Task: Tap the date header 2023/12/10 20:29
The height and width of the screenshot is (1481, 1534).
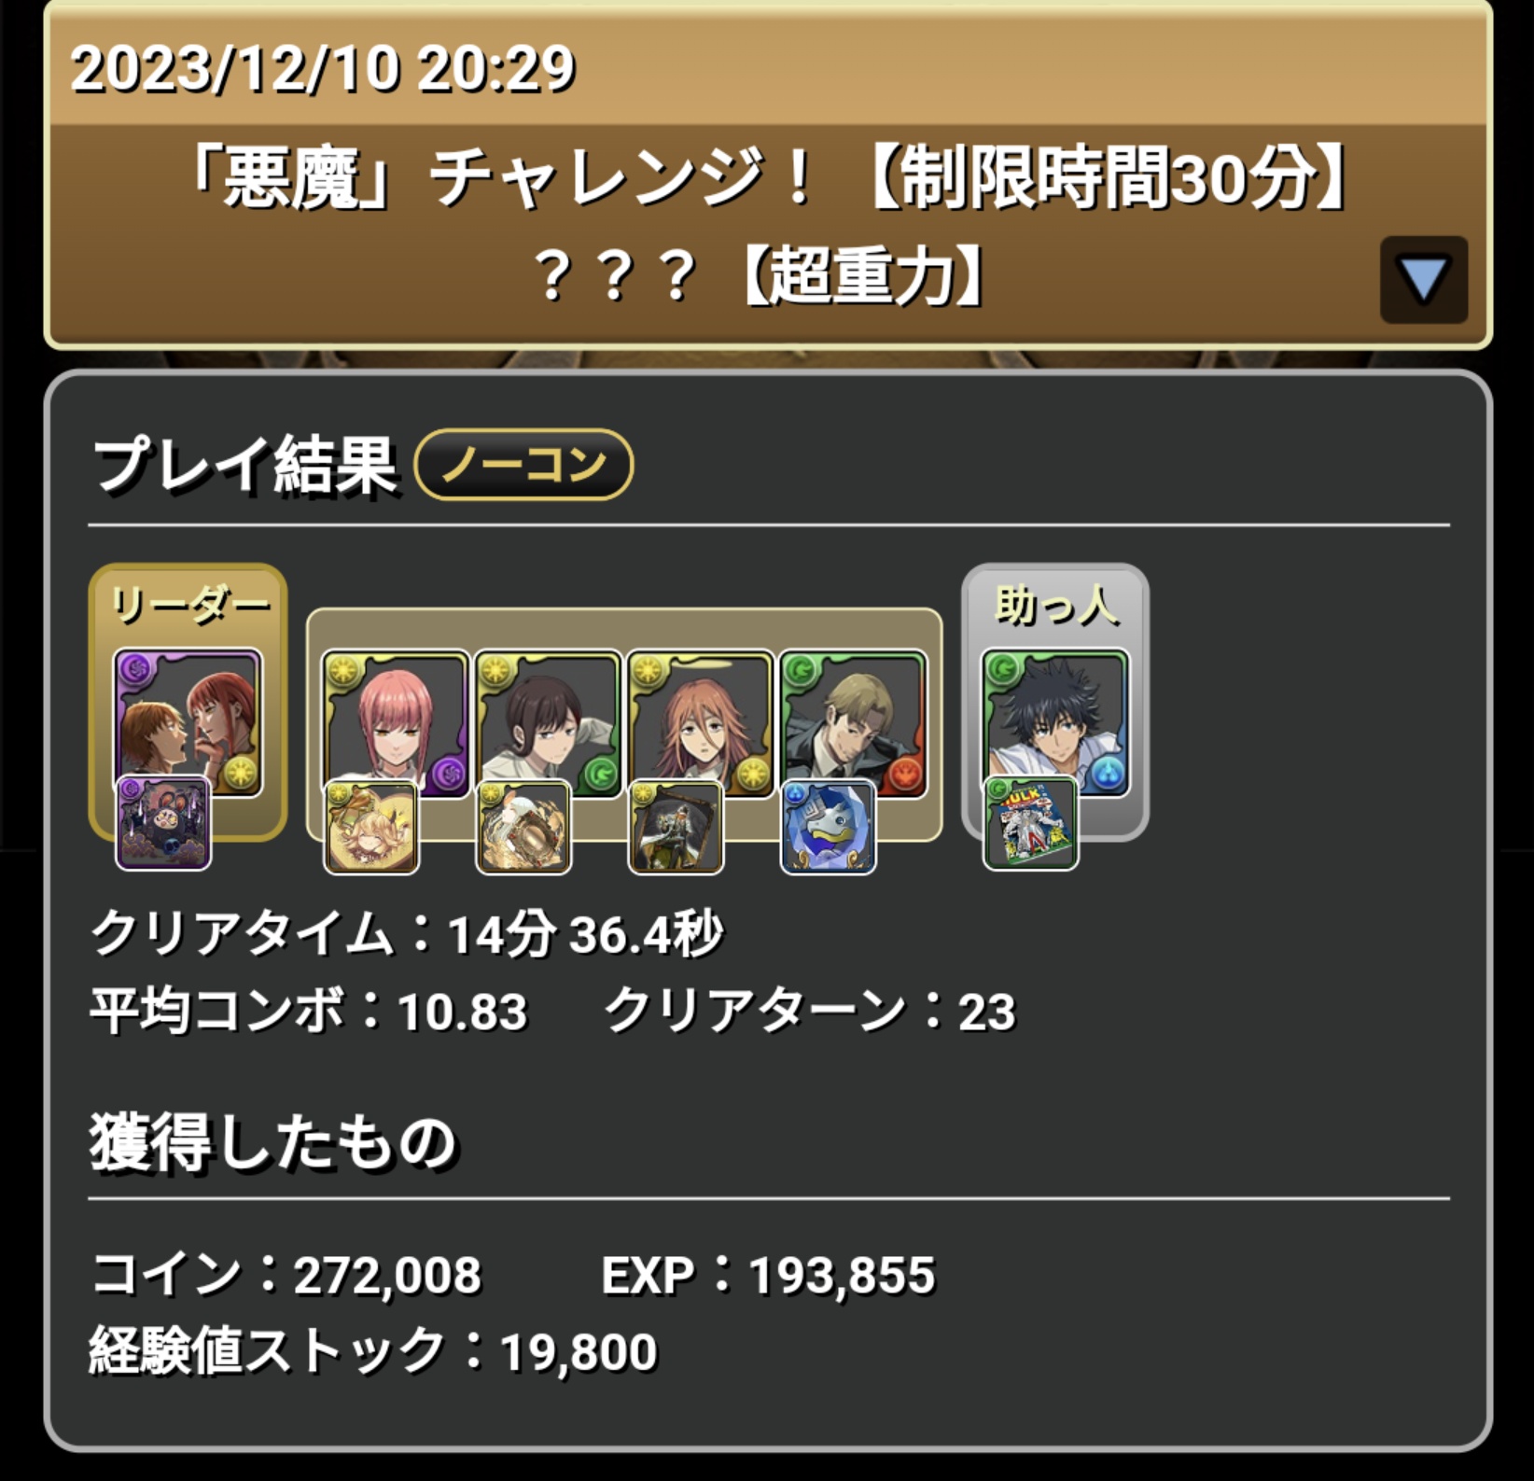Action: (323, 68)
